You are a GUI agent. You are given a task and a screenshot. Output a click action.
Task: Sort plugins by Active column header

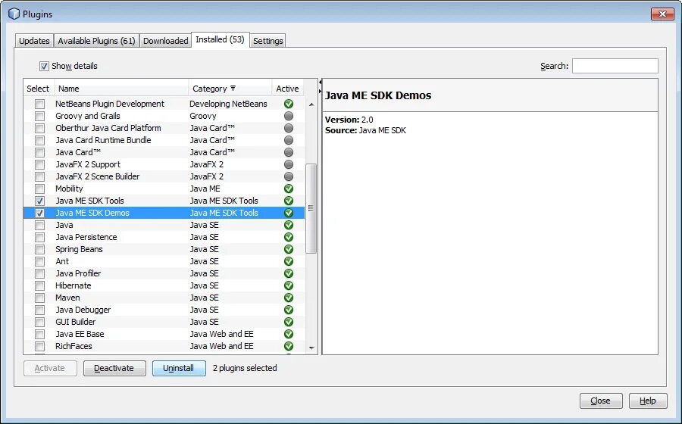pyautogui.click(x=287, y=89)
